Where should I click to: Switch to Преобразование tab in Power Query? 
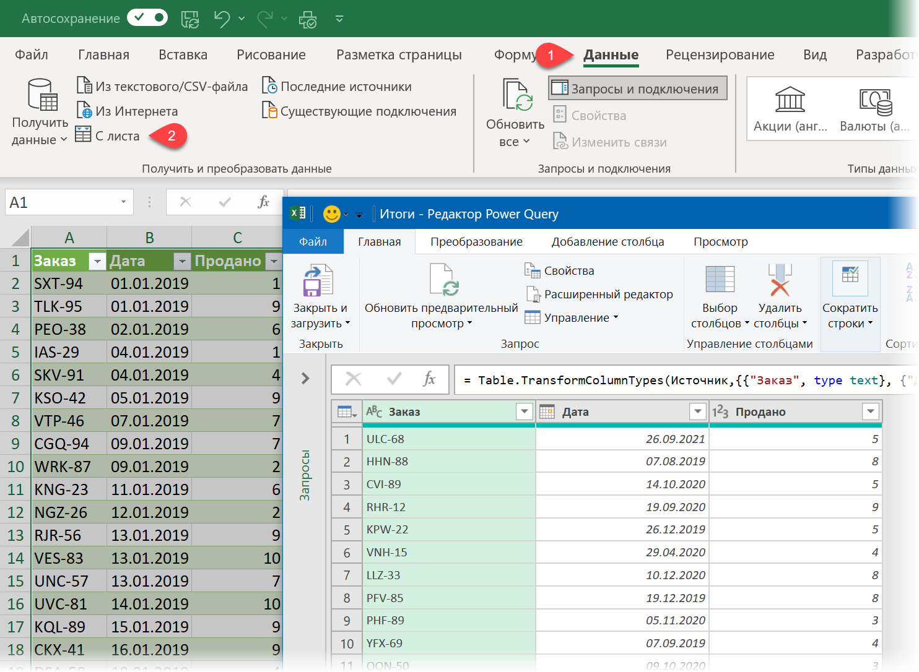476,242
